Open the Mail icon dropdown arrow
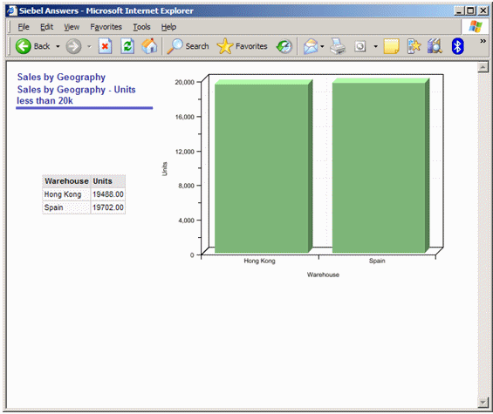The image size is (493, 414). [322, 46]
